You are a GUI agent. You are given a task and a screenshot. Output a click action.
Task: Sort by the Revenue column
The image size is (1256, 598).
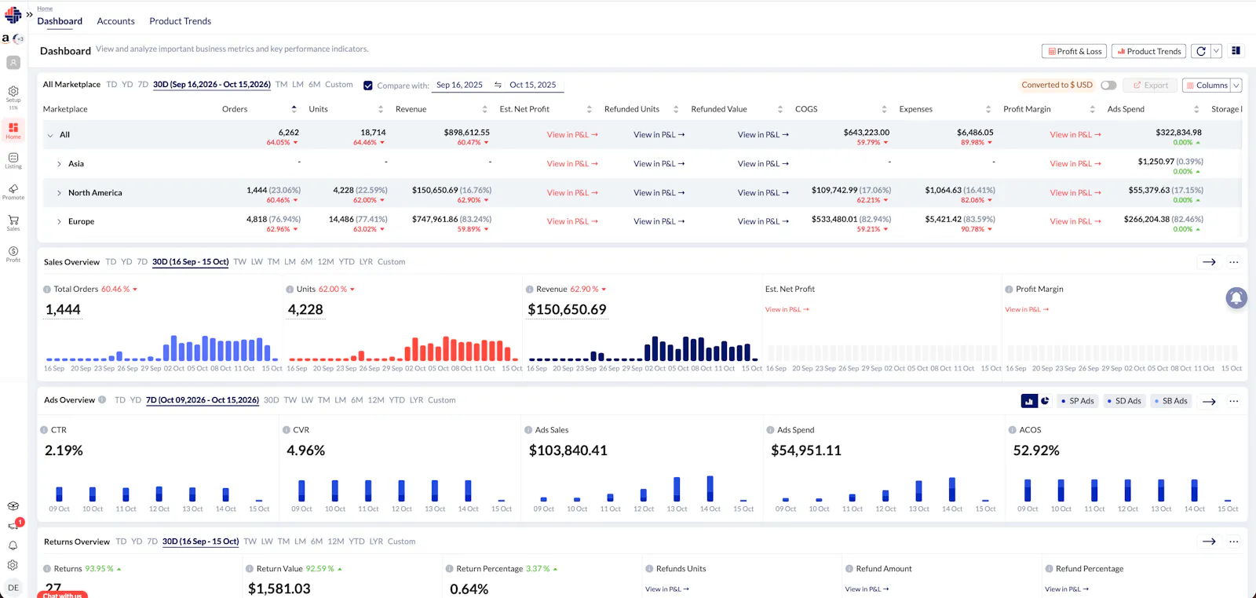pyautogui.click(x=484, y=109)
